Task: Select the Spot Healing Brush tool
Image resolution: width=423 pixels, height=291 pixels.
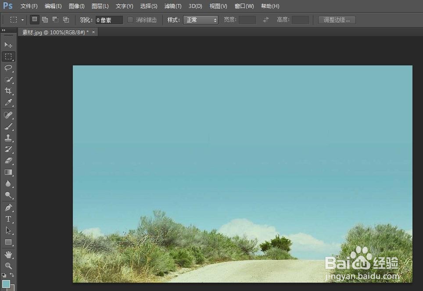Action: coord(8,115)
